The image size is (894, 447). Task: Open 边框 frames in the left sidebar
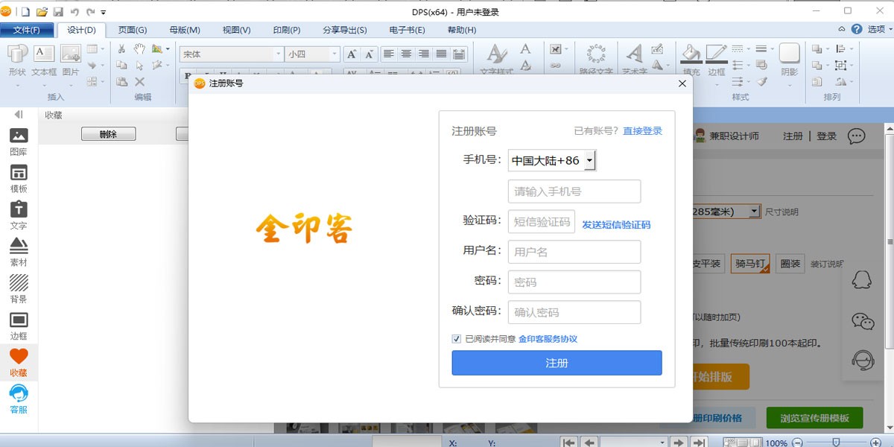19,326
